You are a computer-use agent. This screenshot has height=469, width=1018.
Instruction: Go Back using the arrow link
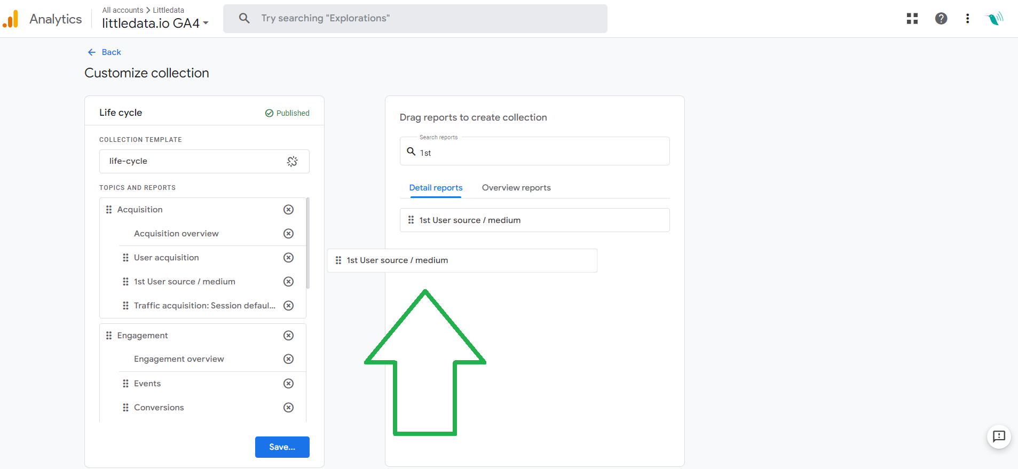[x=104, y=52]
